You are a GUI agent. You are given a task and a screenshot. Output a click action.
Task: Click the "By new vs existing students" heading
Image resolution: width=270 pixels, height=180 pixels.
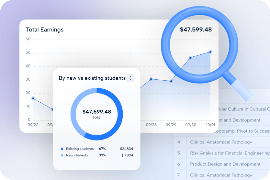(92, 78)
